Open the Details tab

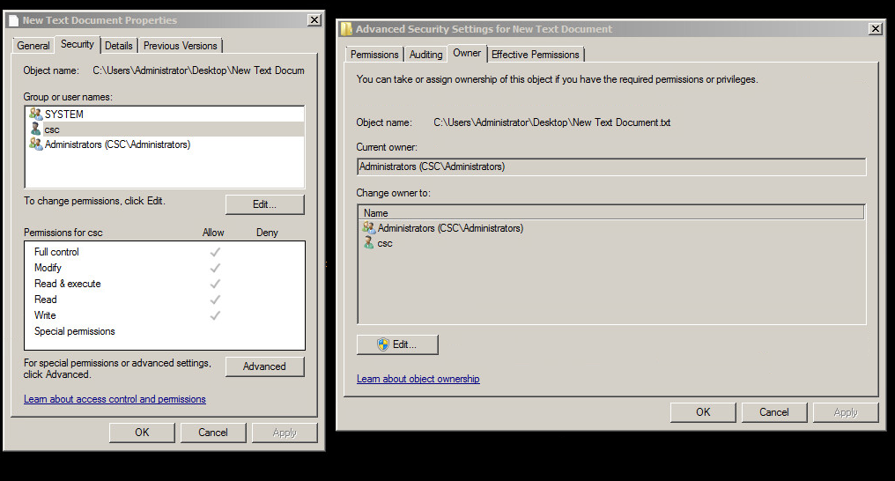coord(119,46)
